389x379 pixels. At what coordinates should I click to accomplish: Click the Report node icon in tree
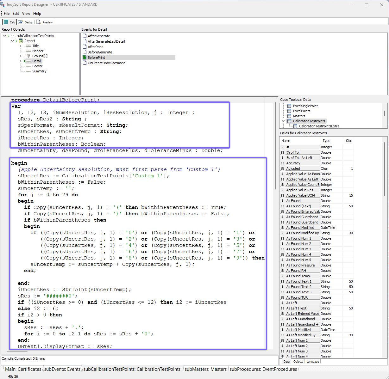coord(21,41)
